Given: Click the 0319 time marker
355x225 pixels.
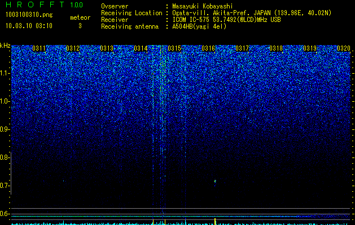Looking at the screenshot, I should coord(310,48).
